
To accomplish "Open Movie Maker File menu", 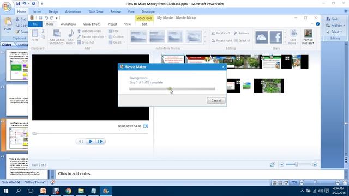I will click(x=35, y=24).
